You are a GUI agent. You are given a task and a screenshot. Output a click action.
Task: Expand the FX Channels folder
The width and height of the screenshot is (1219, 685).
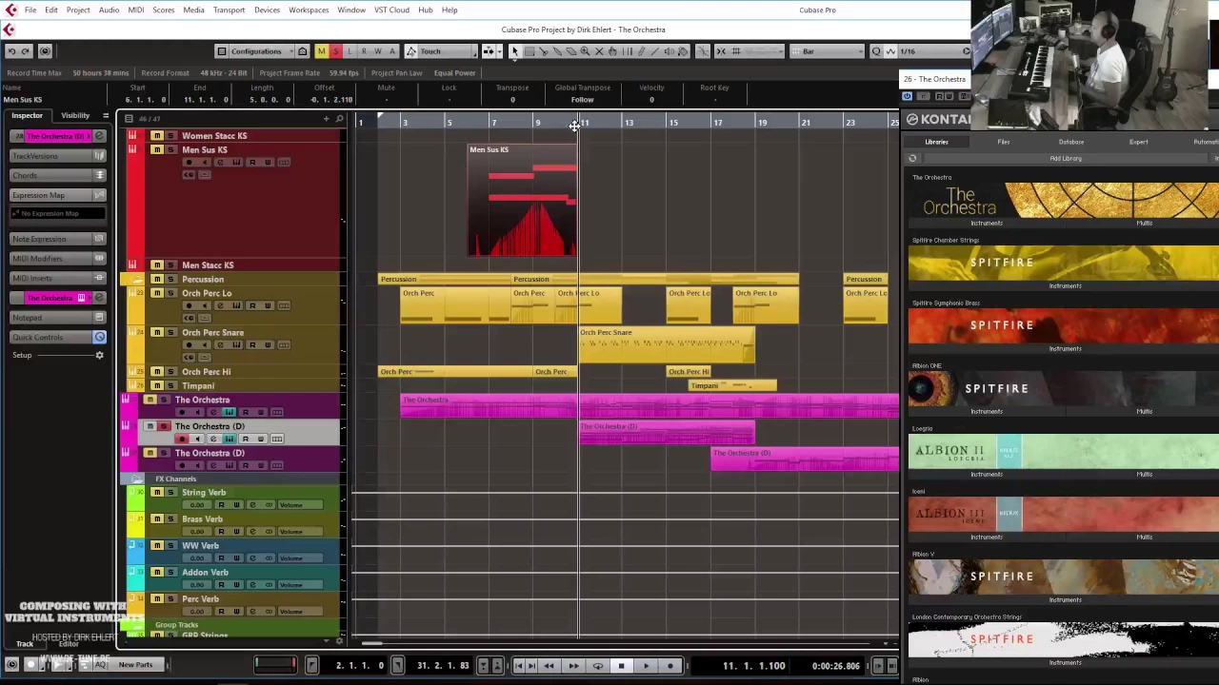pos(138,479)
